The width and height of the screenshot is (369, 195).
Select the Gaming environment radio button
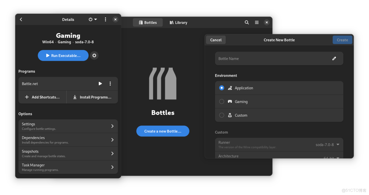coord(222,102)
